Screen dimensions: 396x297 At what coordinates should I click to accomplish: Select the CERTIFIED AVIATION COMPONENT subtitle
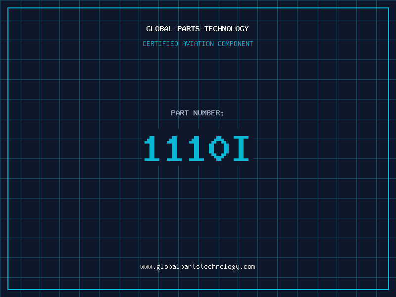(x=198, y=44)
